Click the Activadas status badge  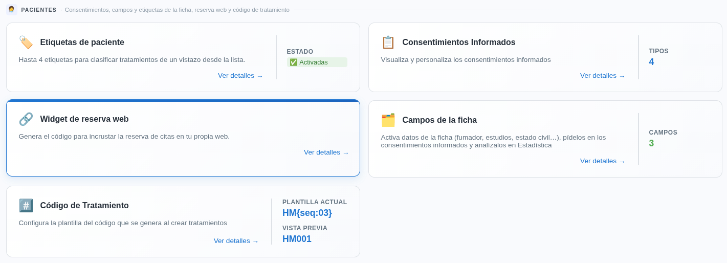[x=317, y=62]
